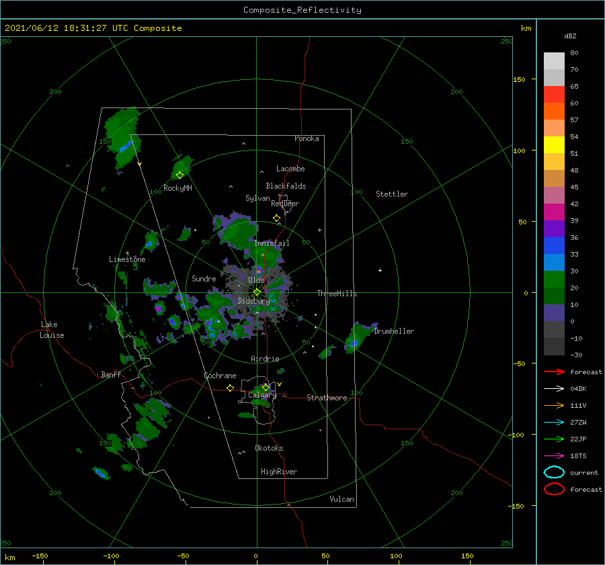Click the white 04DK arrow icon
This screenshot has height=565, width=605.
pyautogui.click(x=554, y=389)
